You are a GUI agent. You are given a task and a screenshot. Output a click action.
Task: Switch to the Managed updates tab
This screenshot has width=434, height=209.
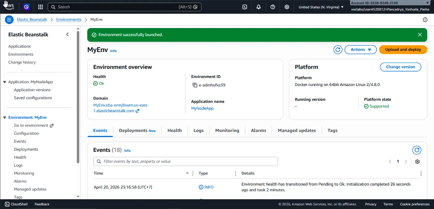297,131
